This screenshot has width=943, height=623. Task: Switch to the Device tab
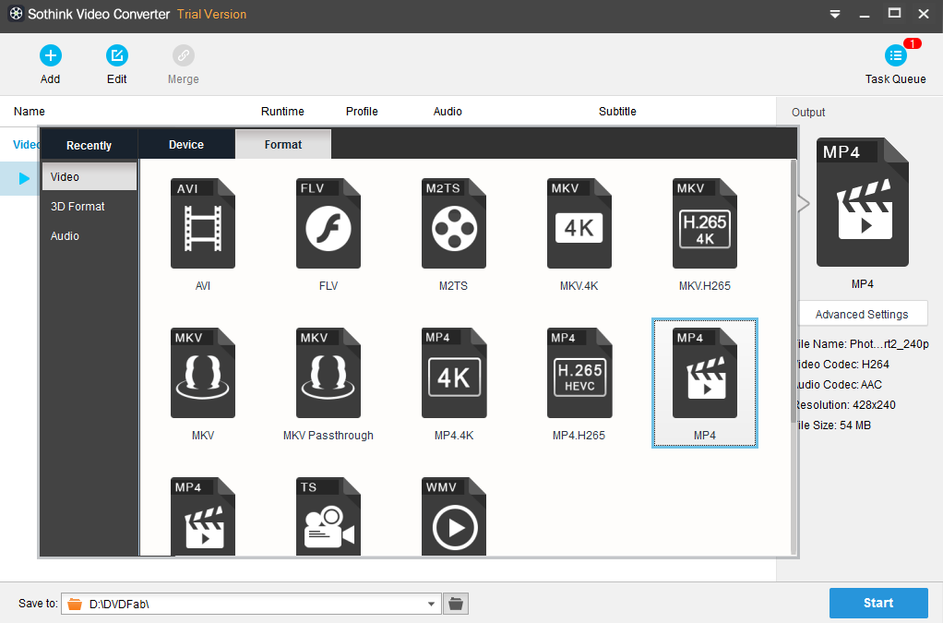point(186,144)
